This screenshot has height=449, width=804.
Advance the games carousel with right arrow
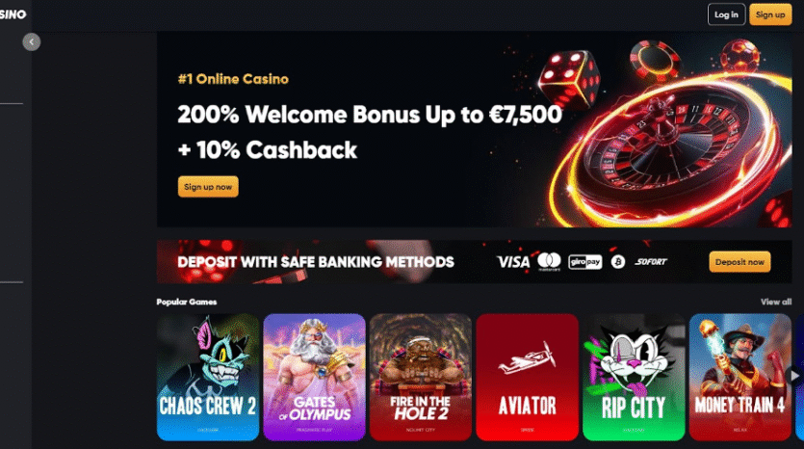[794, 376]
